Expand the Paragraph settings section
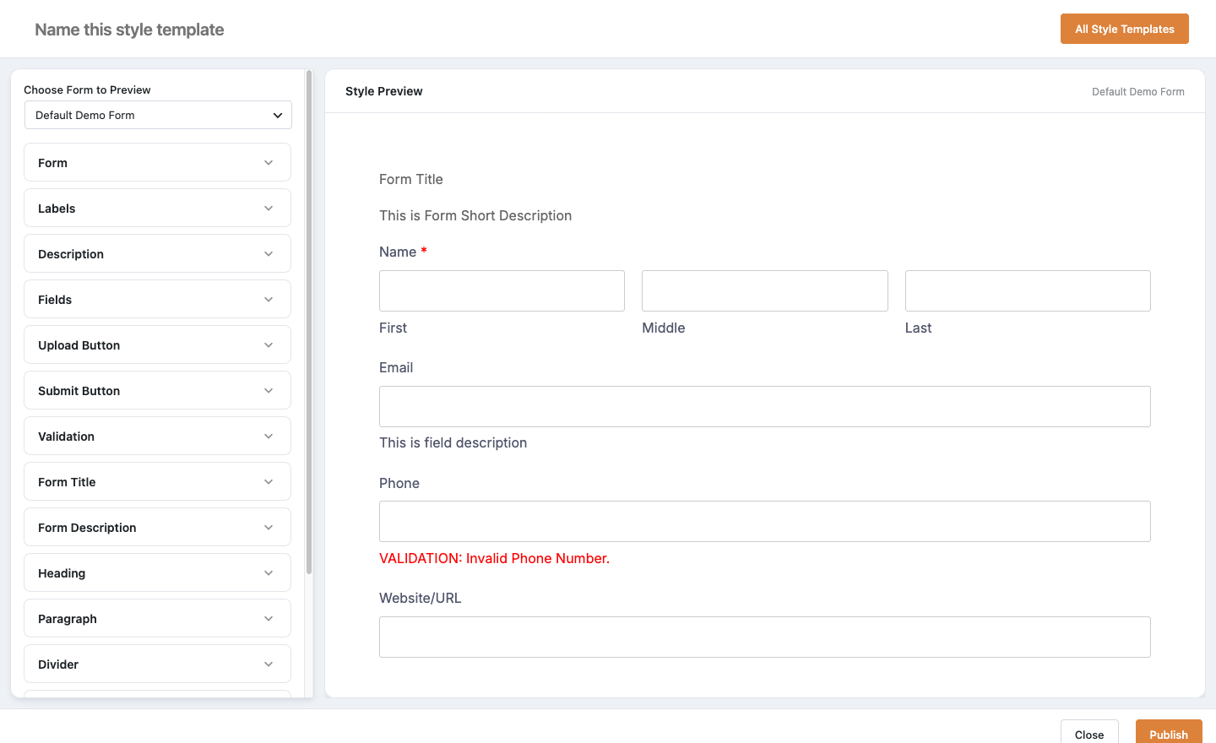 pos(157,618)
